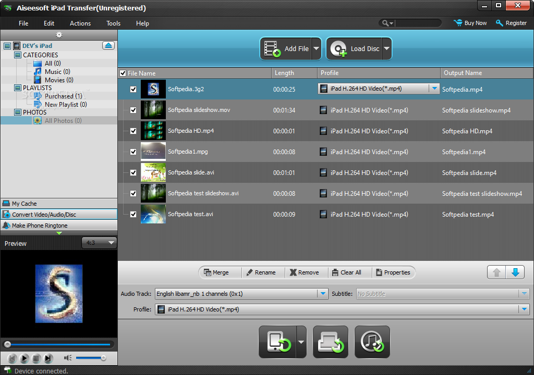Click the convert to computer icon
534x375 pixels.
point(330,342)
